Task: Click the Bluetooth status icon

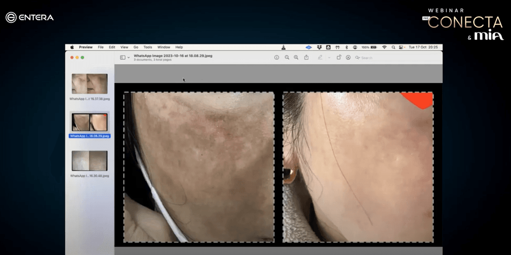Action: click(346, 47)
